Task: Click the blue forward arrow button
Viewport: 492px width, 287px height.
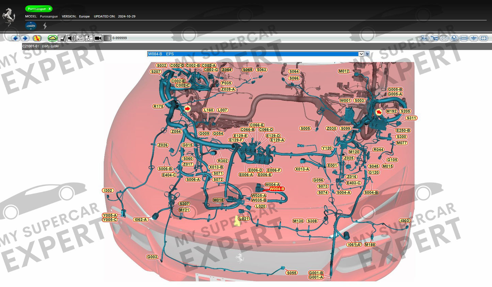Action: (x=25, y=38)
